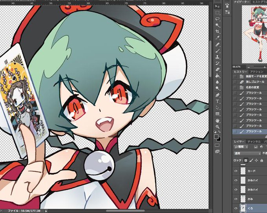The height and width of the screenshot is (213, 267).
Task: Set history brush source at 消しゴムツール
Action: pos(235,82)
